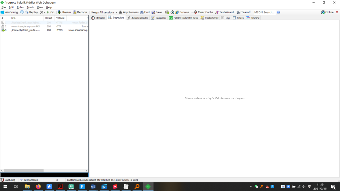Click the camera screenshot icon in toolbar
340x191 pixels.
[167, 12]
